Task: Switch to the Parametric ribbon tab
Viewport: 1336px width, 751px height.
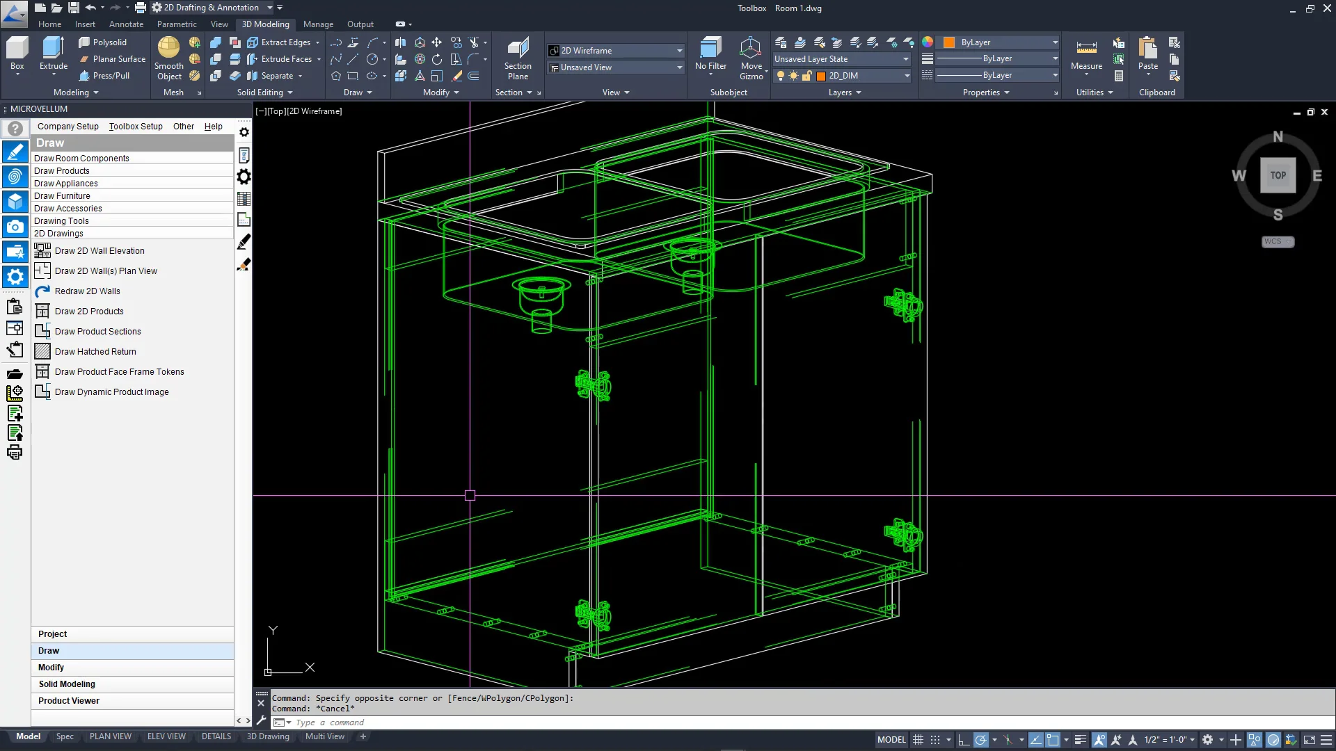Action: (x=177, y=24)
